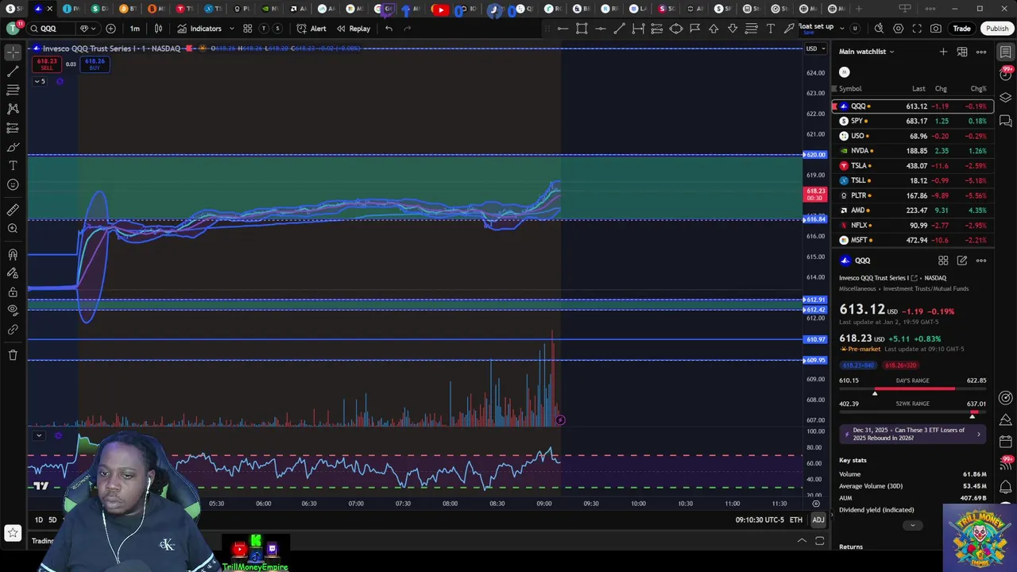1017x572 pixels.
Task: Select NVDA in the watchlist
Action: pyautogui.click(x=912, y=151)
